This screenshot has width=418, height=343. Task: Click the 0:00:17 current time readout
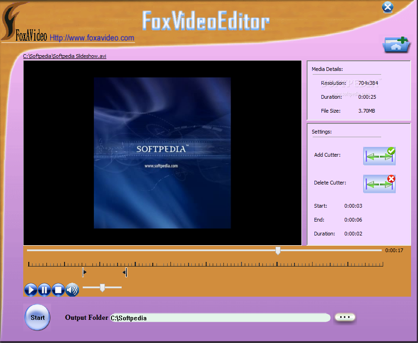[x=394, y=250]
